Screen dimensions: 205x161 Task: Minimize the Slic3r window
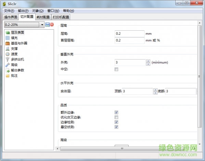(x=179, y=3)
